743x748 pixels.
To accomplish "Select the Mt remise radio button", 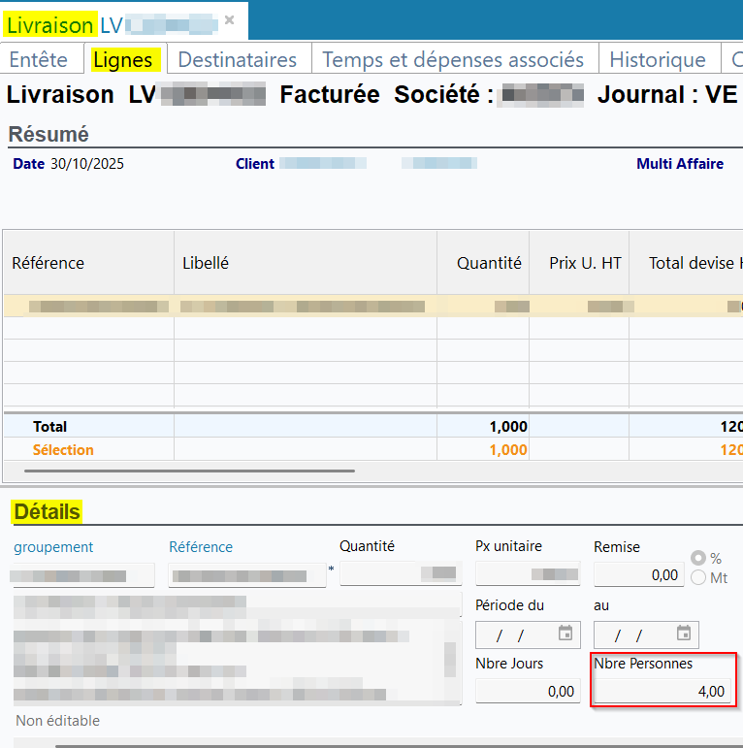I will coord(698,577).
